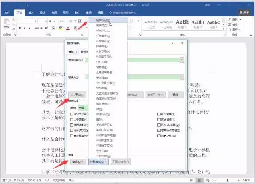This screenshot has height=184, width=255.
Task: Enable 忽略标点符号 checkbox
Action: pos(159,130)
